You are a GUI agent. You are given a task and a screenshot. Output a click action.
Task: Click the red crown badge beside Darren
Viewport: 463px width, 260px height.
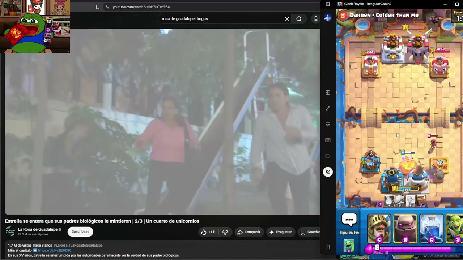pyautogui.click(x=343, y=15)
